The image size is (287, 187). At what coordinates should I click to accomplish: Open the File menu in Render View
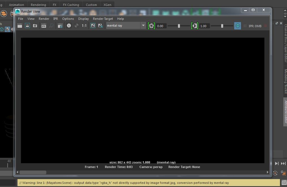(21, 19)
